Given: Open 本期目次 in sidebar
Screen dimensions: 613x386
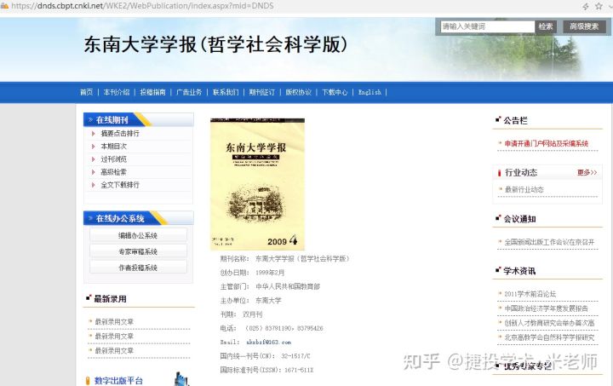Looking at the screenshot, I should pos(114,147).
